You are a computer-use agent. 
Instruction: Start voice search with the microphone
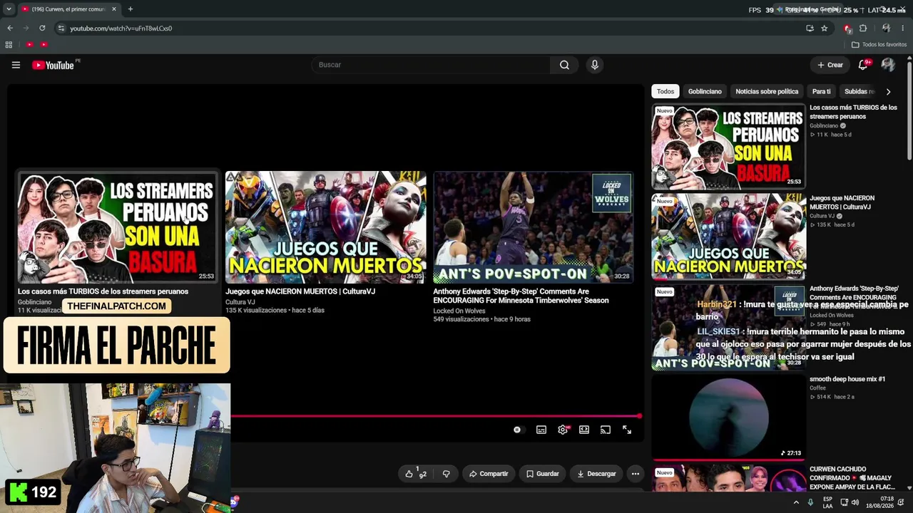click(595, 65)
